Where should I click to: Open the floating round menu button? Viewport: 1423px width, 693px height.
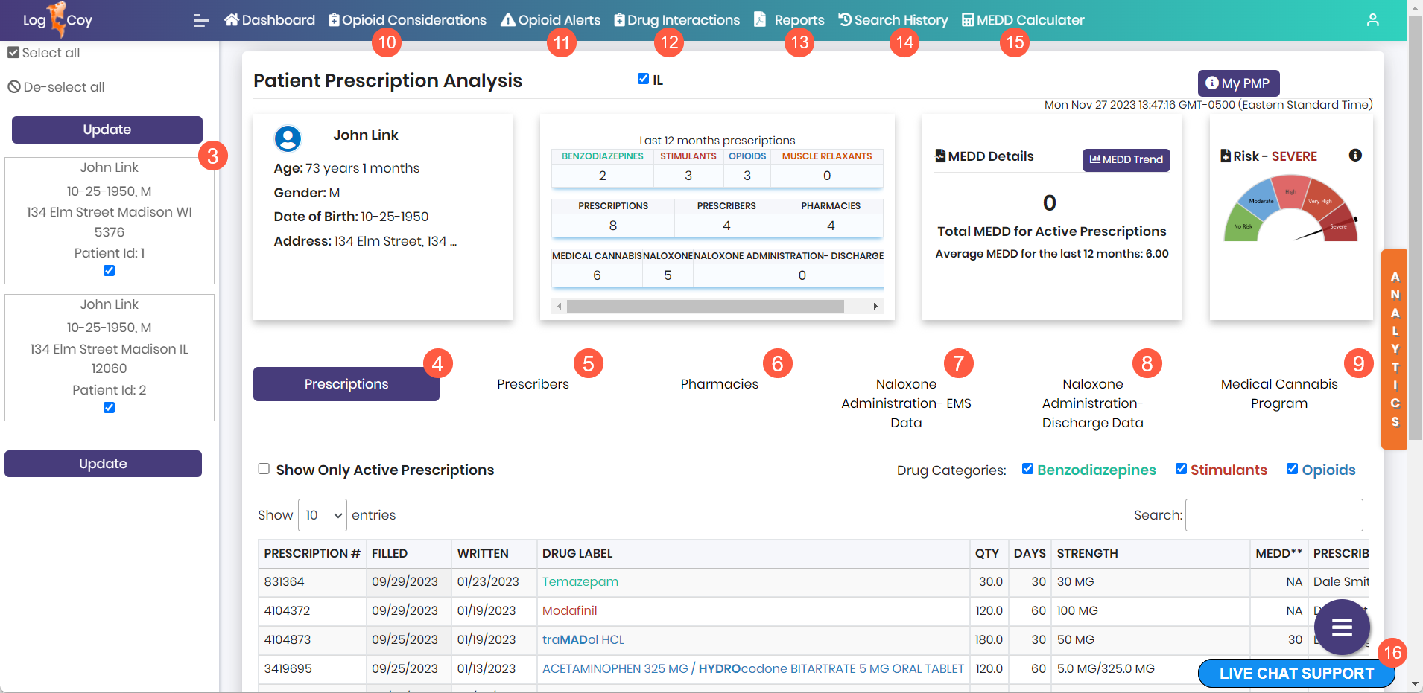click(x=1342, y=627)
